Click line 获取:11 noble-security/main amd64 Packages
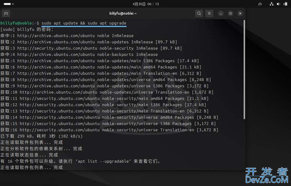The height and width of the screenshot is (186, 291). point(104,99)
